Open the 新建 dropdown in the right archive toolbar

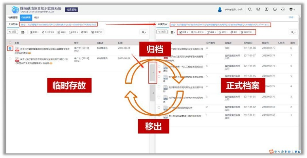(184, 32)
